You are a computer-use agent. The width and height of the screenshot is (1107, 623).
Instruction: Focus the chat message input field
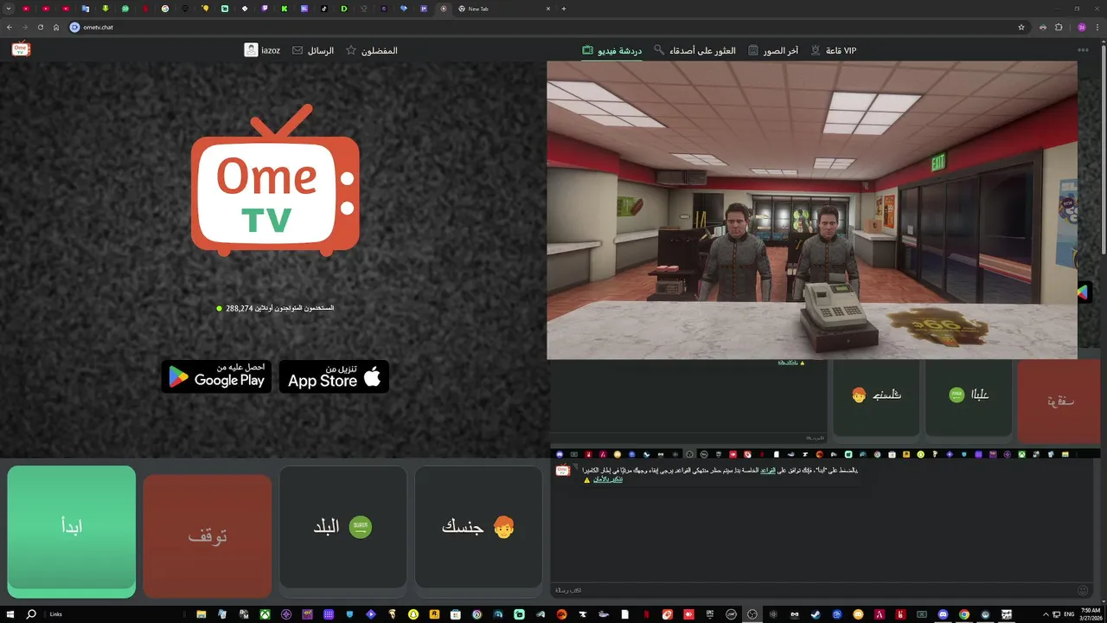point(813,590)
